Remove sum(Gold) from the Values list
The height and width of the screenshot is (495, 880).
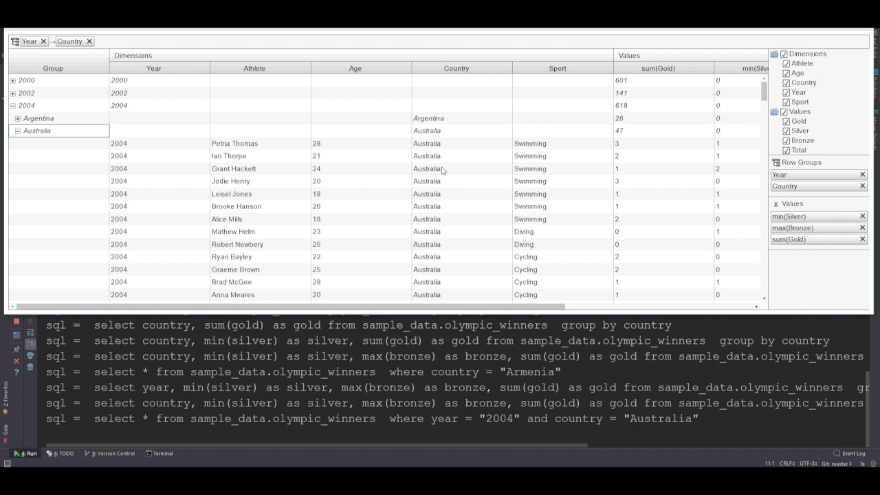[862, 239]
